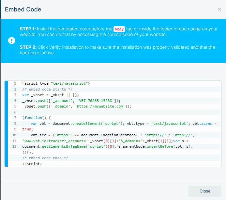Click line number 1 in gutter
The height and width of the screenshot is (200, 226).
click(15, 83)
